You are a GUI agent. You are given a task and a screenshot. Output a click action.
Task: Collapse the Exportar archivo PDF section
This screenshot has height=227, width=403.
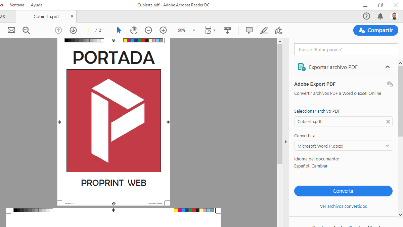pyautogui.click(x=388, y=67)
